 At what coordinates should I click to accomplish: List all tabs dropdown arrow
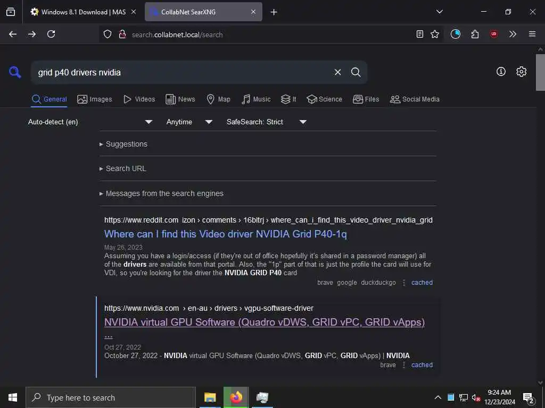(440, 12)
